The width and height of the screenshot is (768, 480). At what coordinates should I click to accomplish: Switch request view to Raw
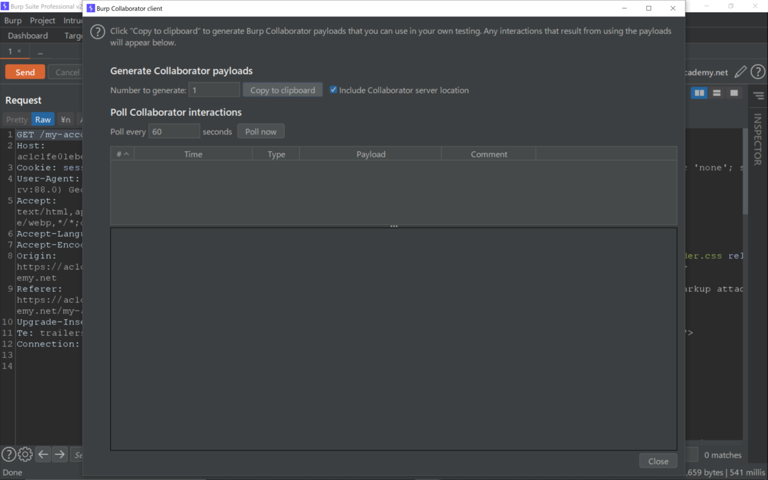pyautogui.click(x=43, y=120)
